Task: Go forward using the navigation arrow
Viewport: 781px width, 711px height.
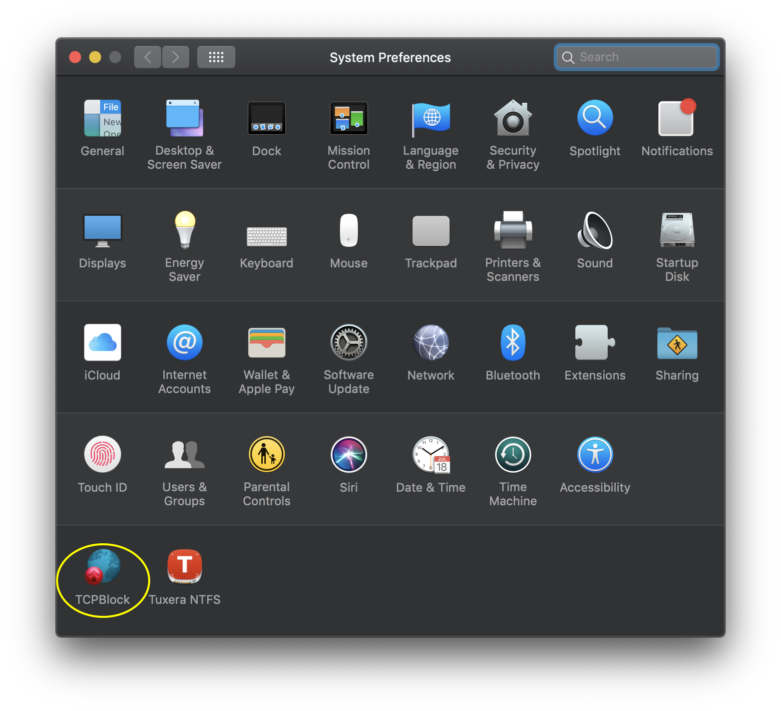Action: (x=175, y=57)
